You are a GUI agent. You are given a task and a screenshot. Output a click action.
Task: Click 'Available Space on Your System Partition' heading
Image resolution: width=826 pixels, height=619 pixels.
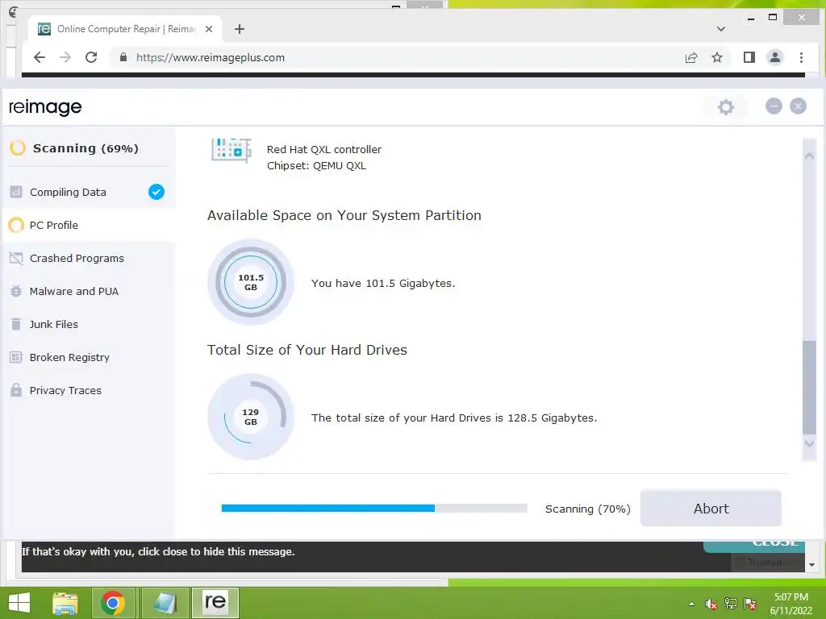tap(344, 215)
